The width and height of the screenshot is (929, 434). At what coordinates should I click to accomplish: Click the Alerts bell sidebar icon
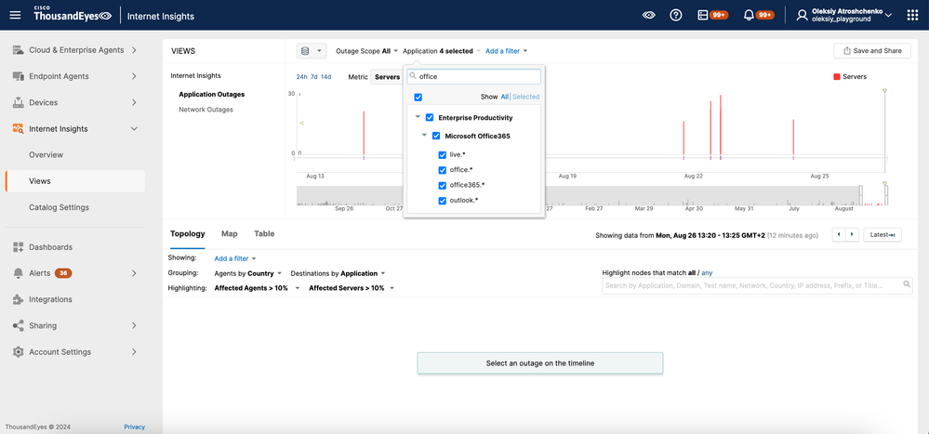18,273
